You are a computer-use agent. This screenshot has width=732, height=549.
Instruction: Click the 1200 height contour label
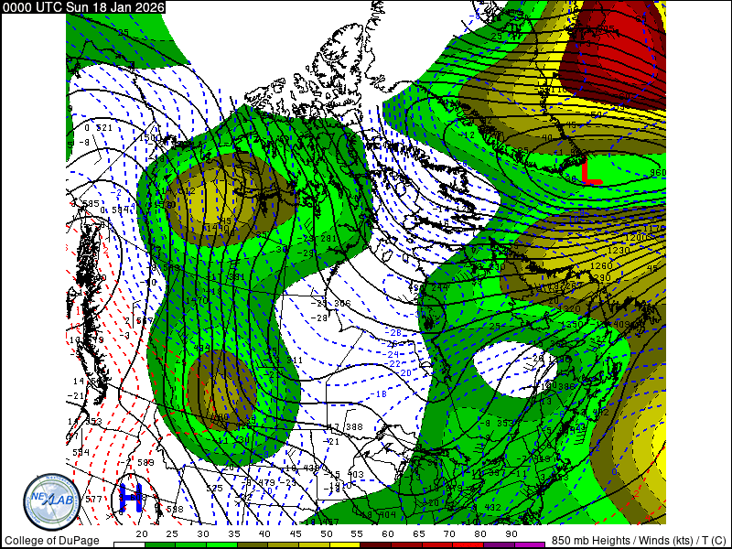coord(635,237)
